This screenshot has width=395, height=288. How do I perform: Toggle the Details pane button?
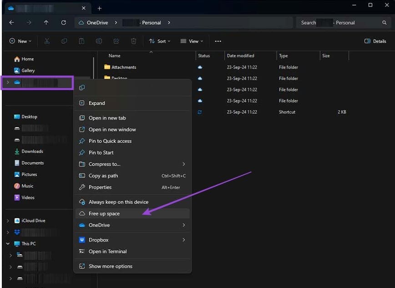click(x=375, y=41)
